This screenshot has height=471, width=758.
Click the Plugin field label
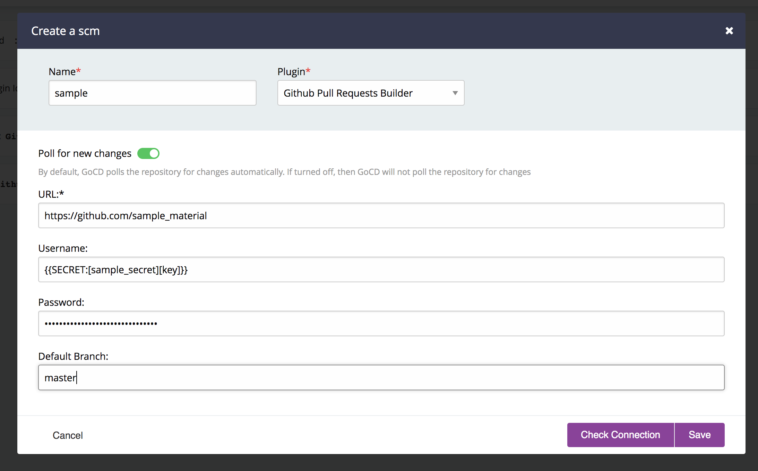click(x=294, y=72)
